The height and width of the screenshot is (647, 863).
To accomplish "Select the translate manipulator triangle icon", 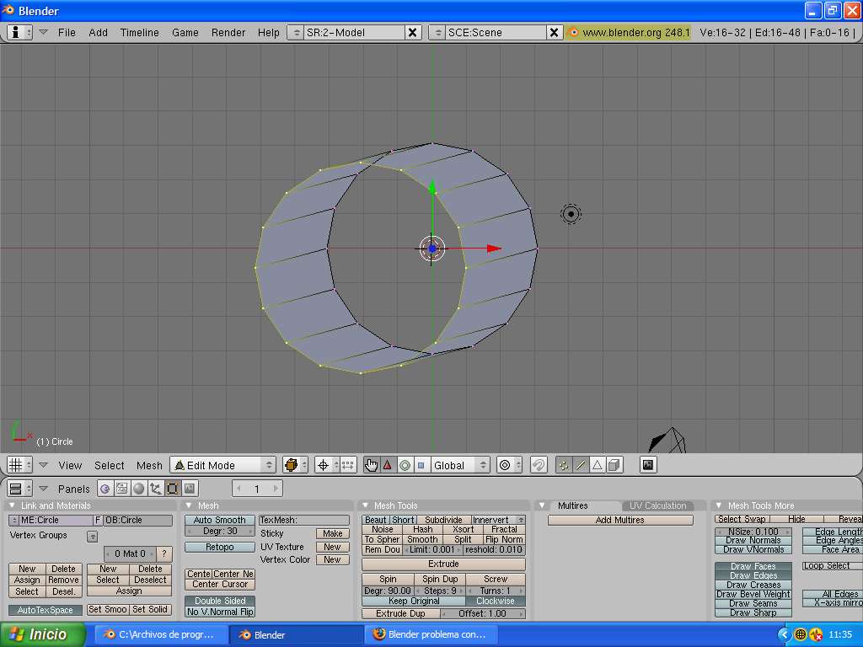I will [x=388, y=465].
